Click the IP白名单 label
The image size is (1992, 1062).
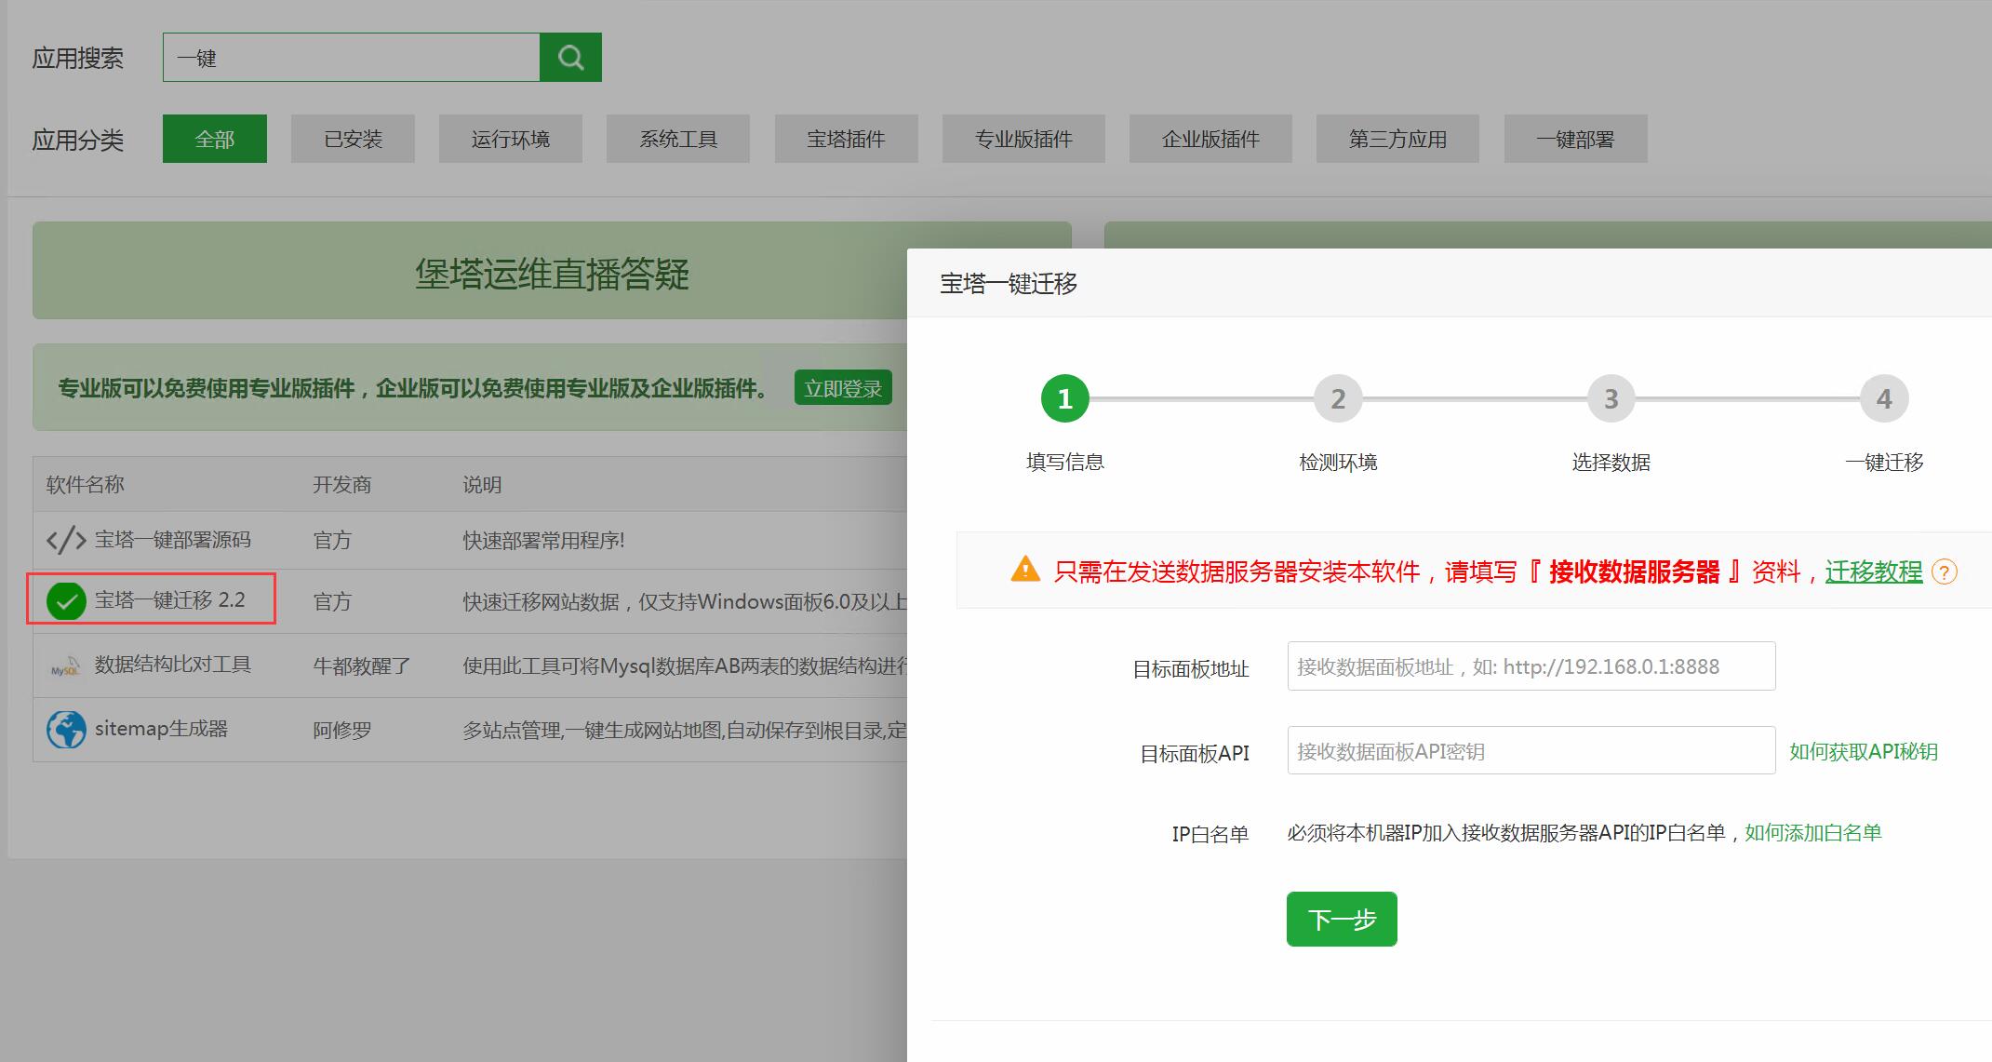tap(1210, 834)
